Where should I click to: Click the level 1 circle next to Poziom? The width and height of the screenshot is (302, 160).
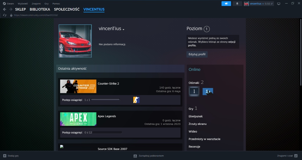(x=206, y=29)
